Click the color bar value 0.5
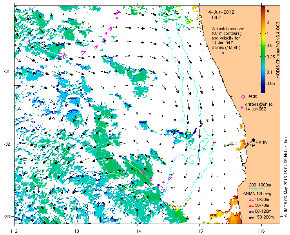 269,45
